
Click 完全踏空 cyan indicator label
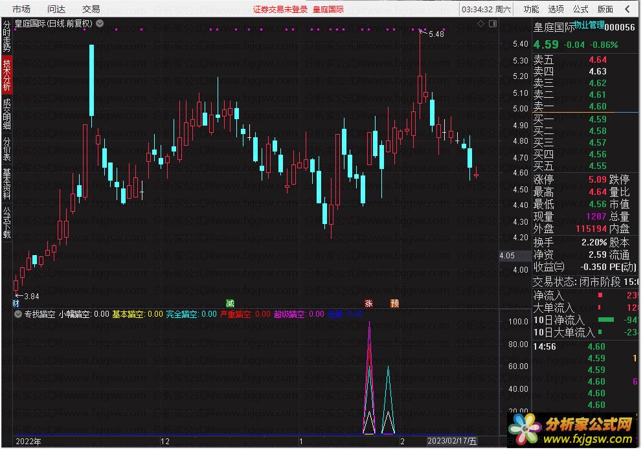coord(191,314)
